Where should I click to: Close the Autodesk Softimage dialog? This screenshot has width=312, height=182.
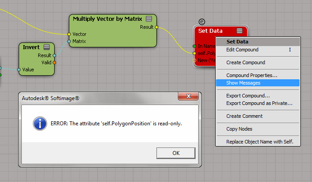[190, 97]
